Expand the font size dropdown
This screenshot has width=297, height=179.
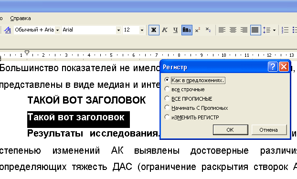(142, 30)
